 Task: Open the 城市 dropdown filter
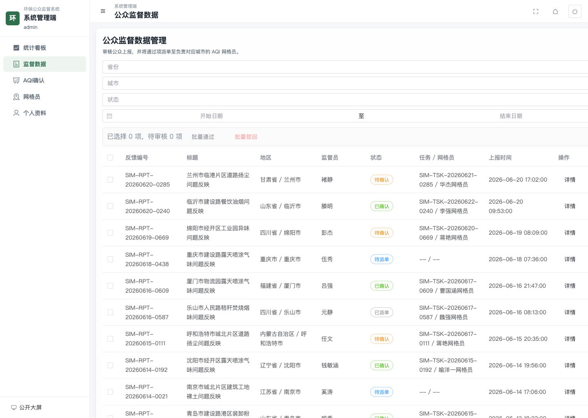(x=345, y=83)
